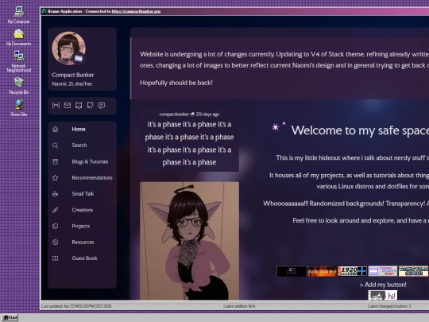
Task: Click the frame application title bar icon
Action: coord(44,11)
